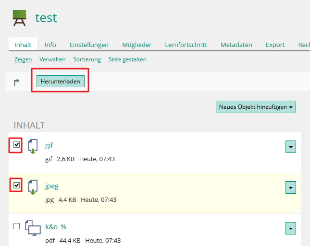Switch to the Einstellungen tab

point(89,45)
